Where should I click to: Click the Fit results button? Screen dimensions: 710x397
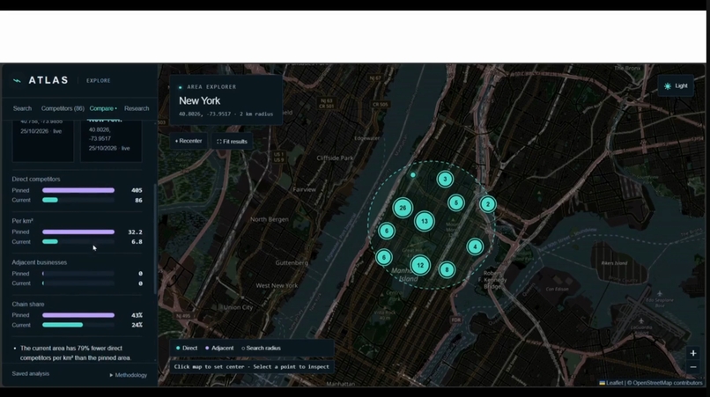coord(232,142)
